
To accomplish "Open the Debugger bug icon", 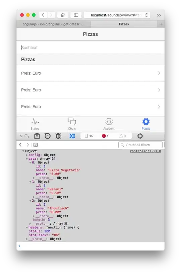I will tap(58, 136).
